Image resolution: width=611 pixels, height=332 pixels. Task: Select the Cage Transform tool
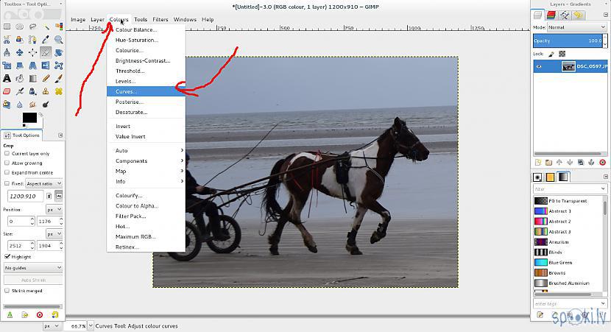tap(59, 66)
